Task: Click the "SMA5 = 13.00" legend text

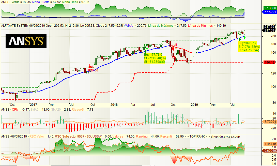Action: pos(40,110)
